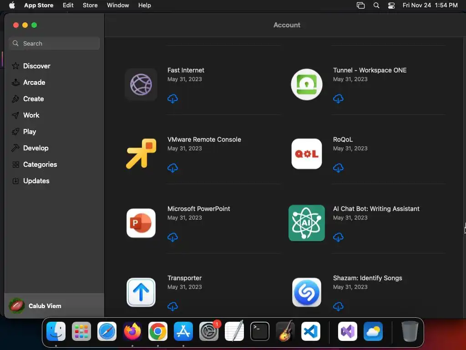
Task: Open the Edit menu
Action: (68, 5)
